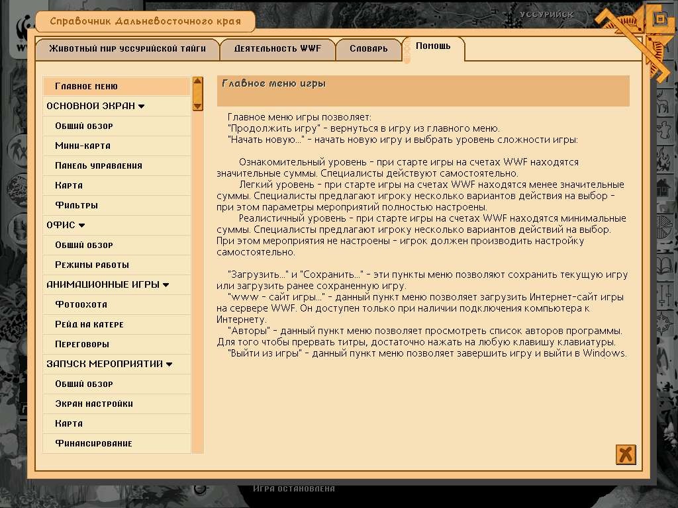
Task: Open the Словарь tab
Action: click(368, 49)
